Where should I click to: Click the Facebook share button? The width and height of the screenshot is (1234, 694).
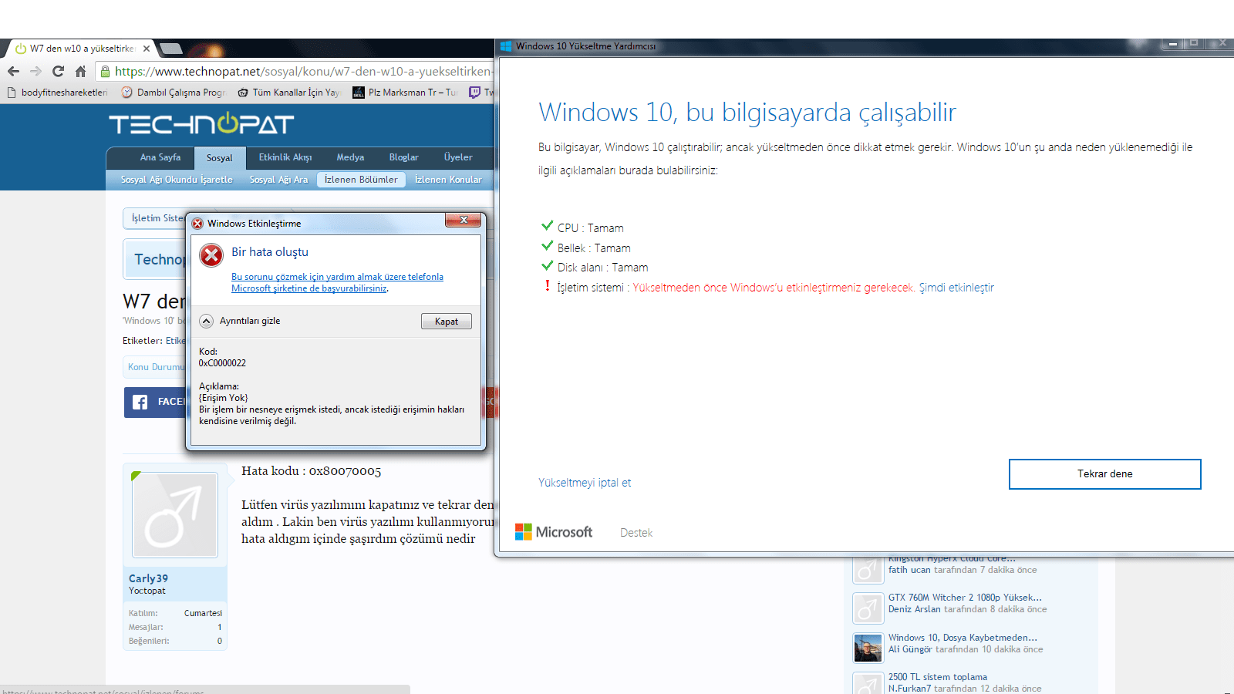[155, 402]
